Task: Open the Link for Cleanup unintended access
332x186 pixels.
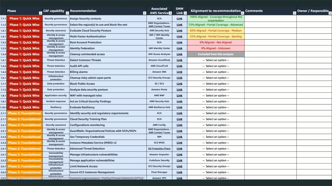Action: tap(179, 54)
